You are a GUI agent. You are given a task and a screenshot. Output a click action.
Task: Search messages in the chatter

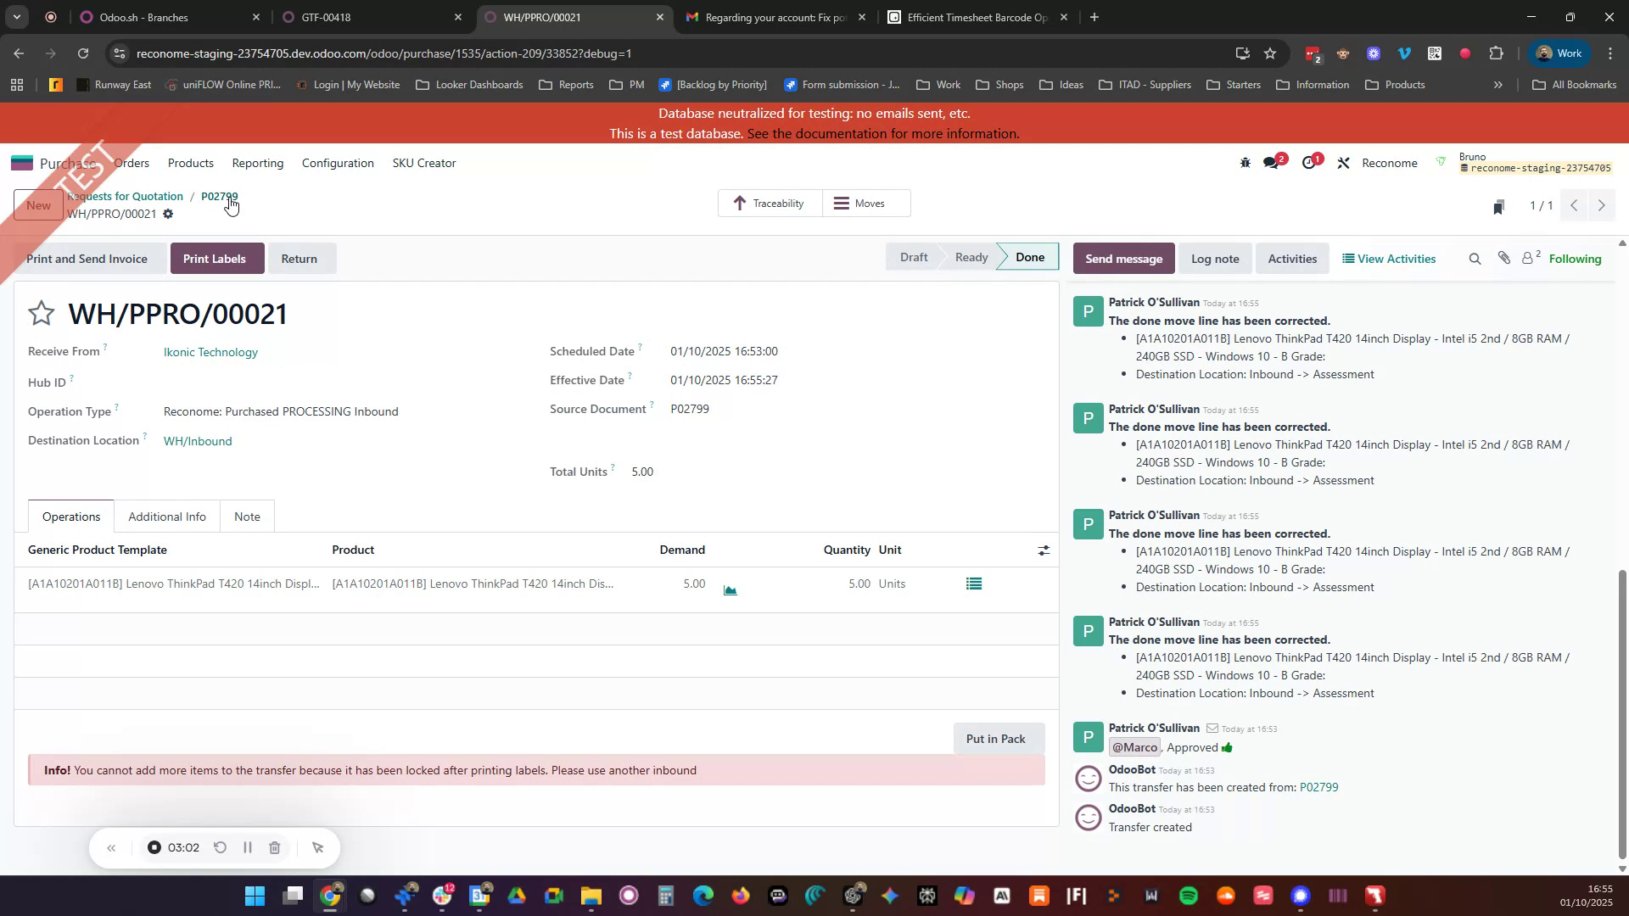coord(1474,259)
